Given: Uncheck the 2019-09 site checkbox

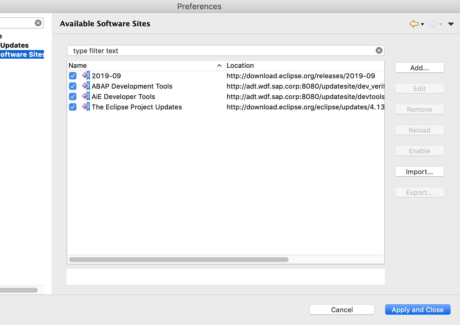Looking at the screenshot, I should [73, 76].
